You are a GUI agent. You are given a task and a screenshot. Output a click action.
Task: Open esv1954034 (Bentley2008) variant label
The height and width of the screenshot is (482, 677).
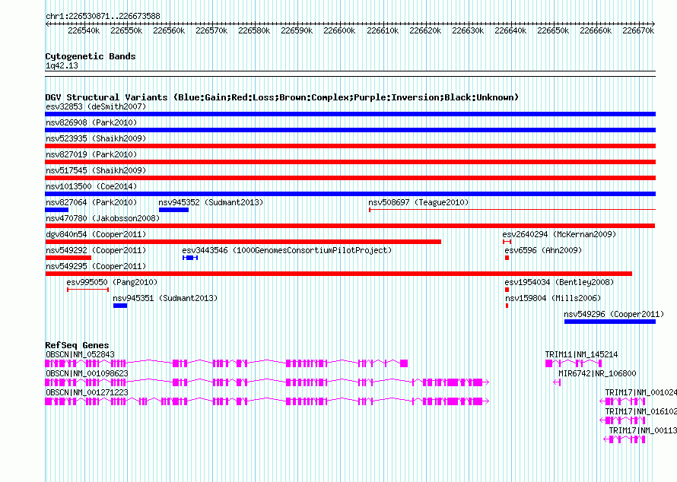click(x=559, y=282)
